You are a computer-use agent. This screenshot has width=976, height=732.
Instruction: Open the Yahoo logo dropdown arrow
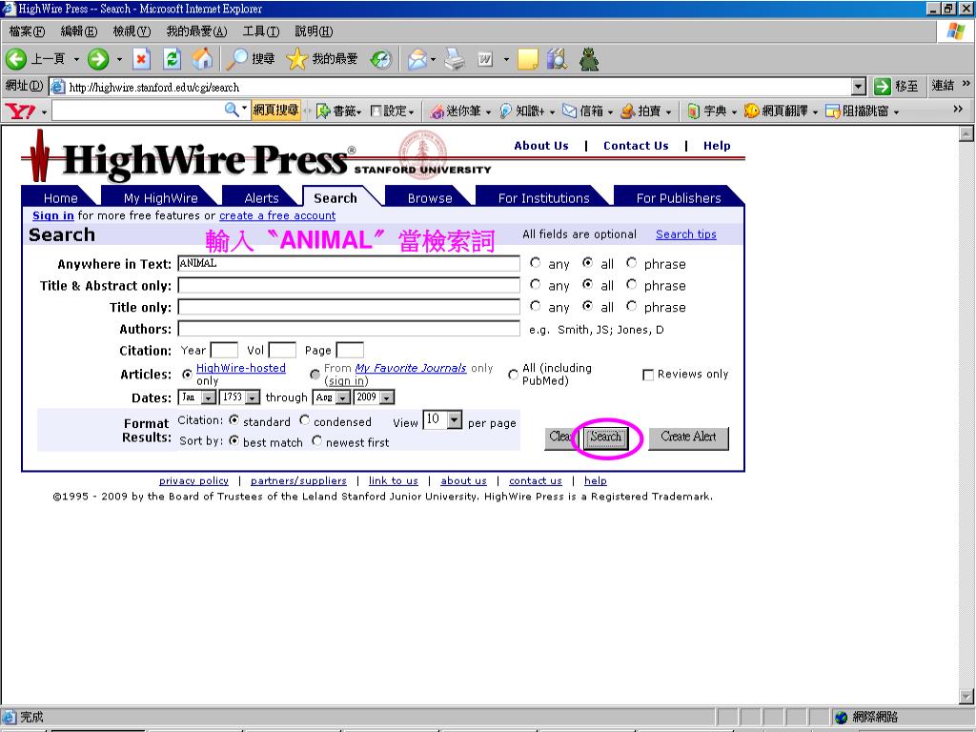(44, 112)
